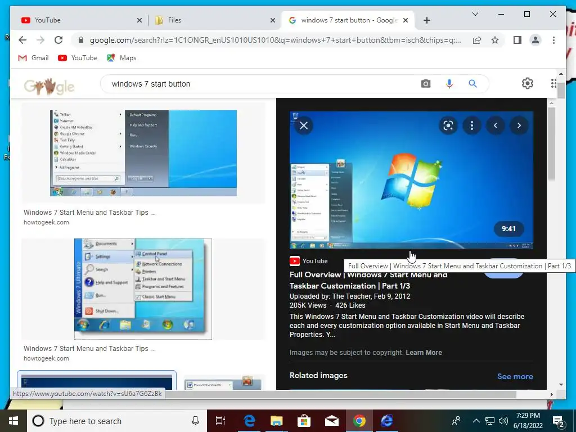Bookmark this page with the star
Viewport: 576px width, 432px height.
point(495,40)
